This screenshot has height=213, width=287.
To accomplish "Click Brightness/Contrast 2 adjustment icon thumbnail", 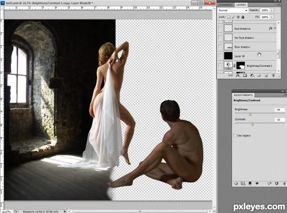I will click(x=228, y=65).
